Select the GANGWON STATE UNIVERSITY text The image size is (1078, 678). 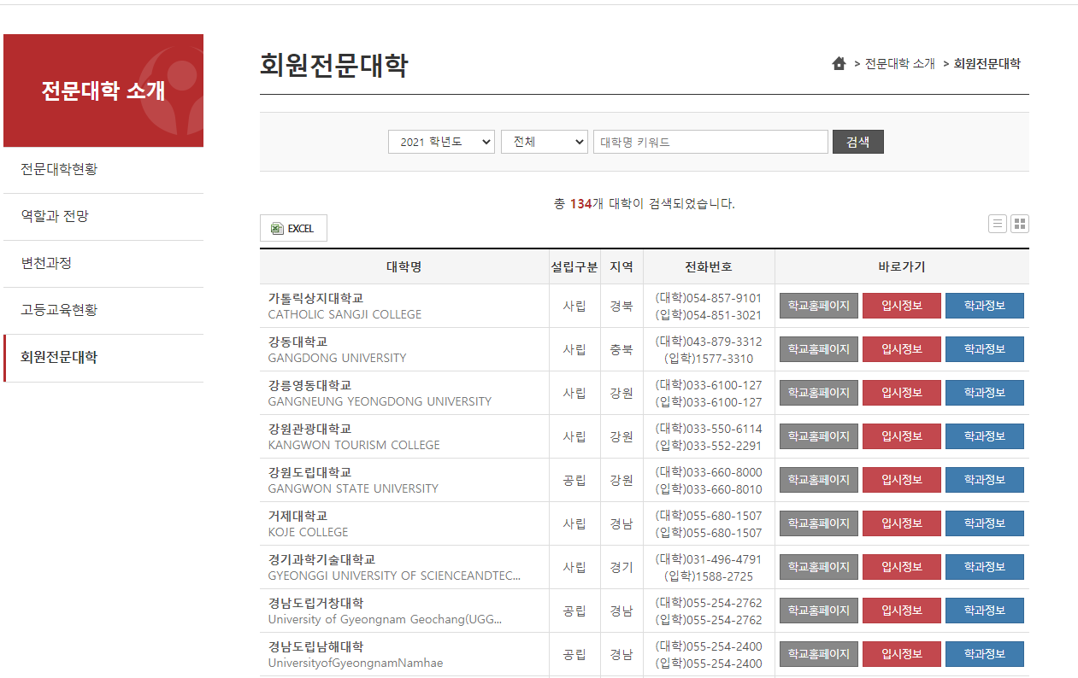[x=353, y=488]
